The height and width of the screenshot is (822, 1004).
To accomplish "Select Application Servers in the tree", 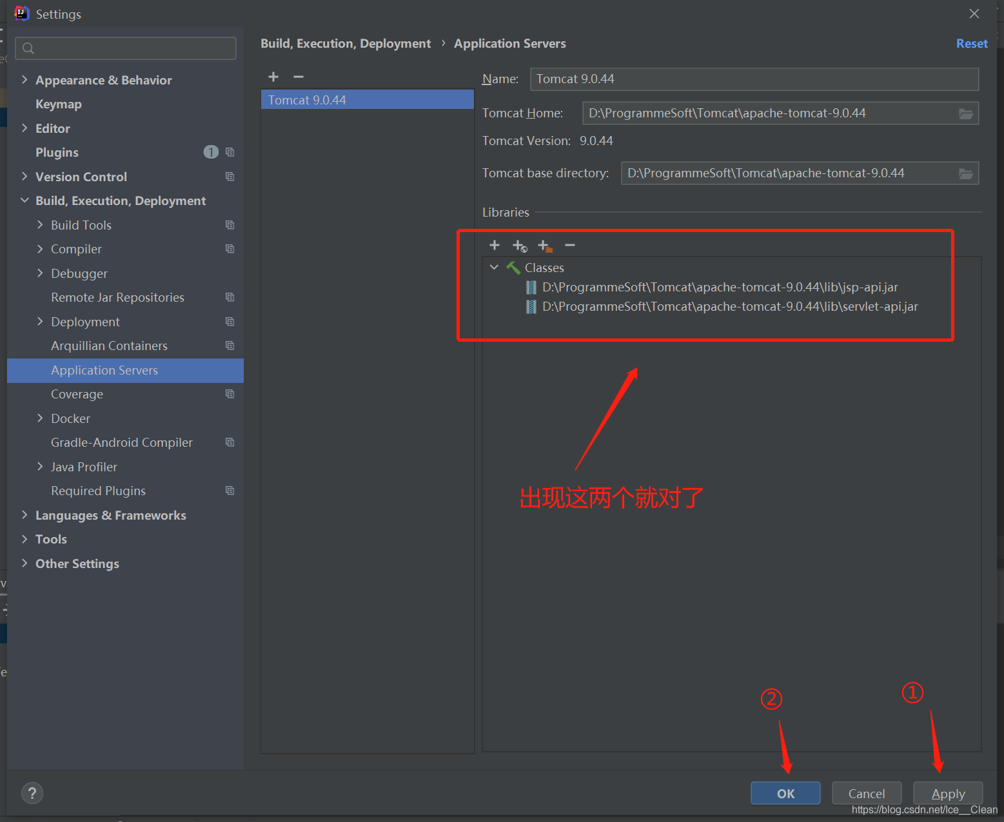I will tap(125, 371).
